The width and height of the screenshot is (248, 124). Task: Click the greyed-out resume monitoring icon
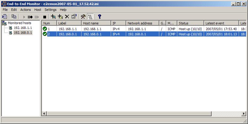37,17
